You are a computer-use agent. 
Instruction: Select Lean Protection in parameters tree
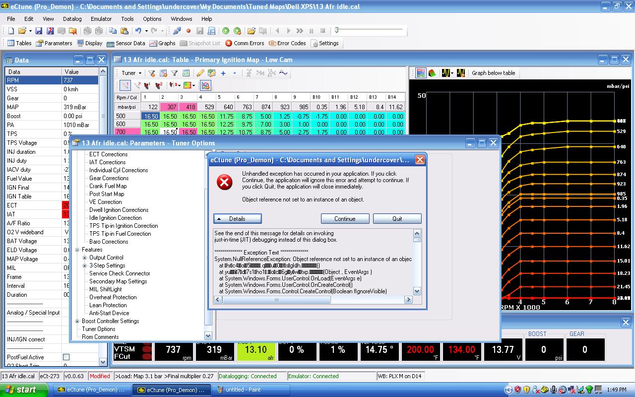pos(108,305)
